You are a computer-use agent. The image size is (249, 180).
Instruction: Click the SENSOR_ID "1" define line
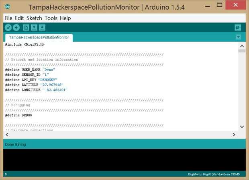pyautogui.click(x=27, y=75)
